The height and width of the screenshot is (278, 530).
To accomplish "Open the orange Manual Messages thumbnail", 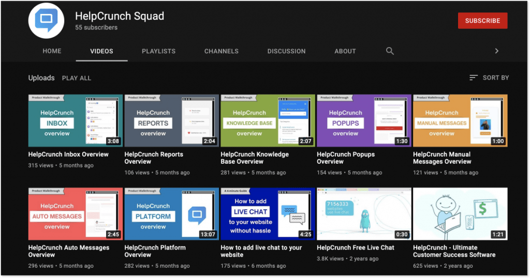I will pos(460,121).
